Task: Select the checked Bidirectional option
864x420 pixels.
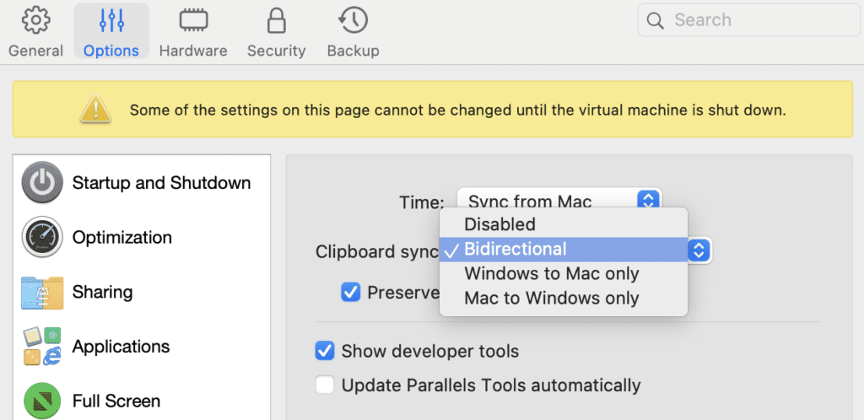Action: coord(515,250)
